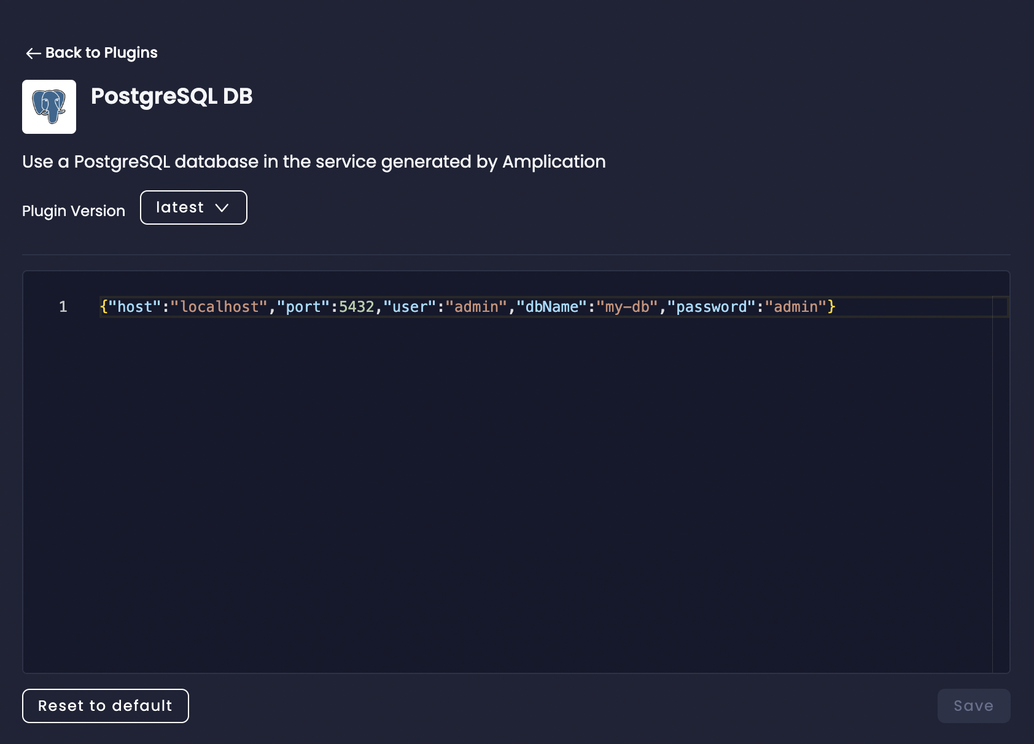Click the "password" key in JSON
The width and height of the screenshot is (1034, 744).
[x=711, y=307]
